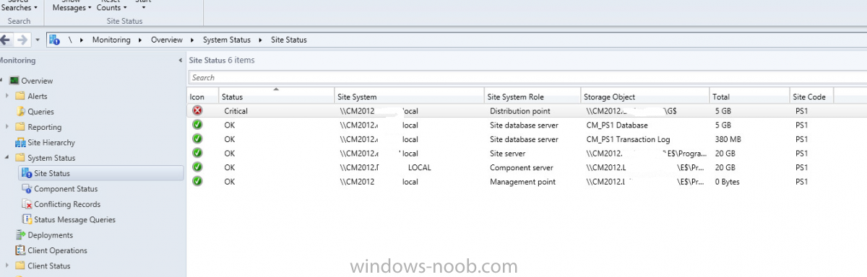Select the CM_PS1 Database storage object cell
Viewport: 867px width, 277px height.
(x=617, y=126)
